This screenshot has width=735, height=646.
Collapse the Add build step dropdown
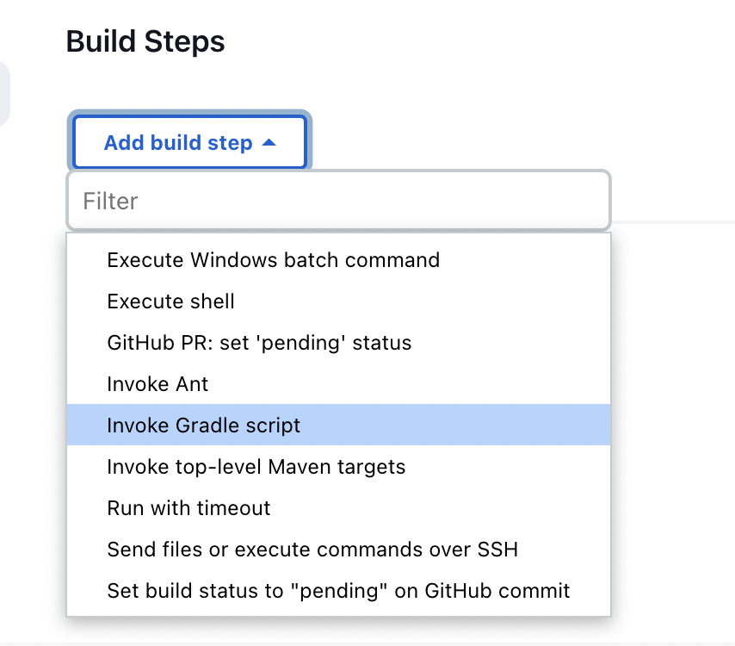coord(189,143)
